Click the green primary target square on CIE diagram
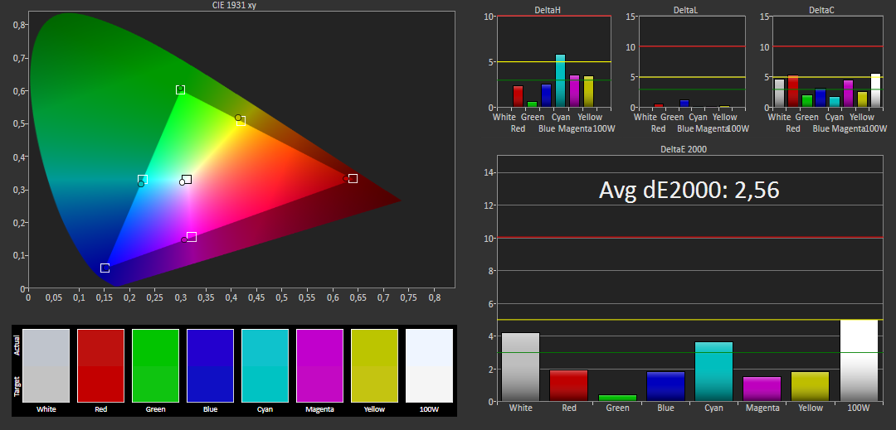The width and height of the screenshot is (896, 430). click(x=181, y=90)
